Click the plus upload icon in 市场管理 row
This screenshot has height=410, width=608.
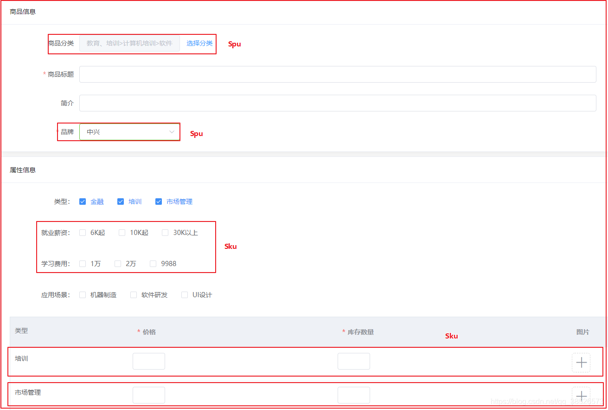(x=581, y=396)
